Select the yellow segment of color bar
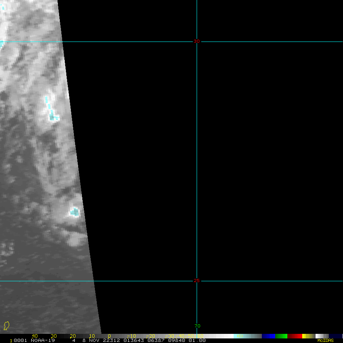This screenshot has width=343, height=343. pos(305,336)
